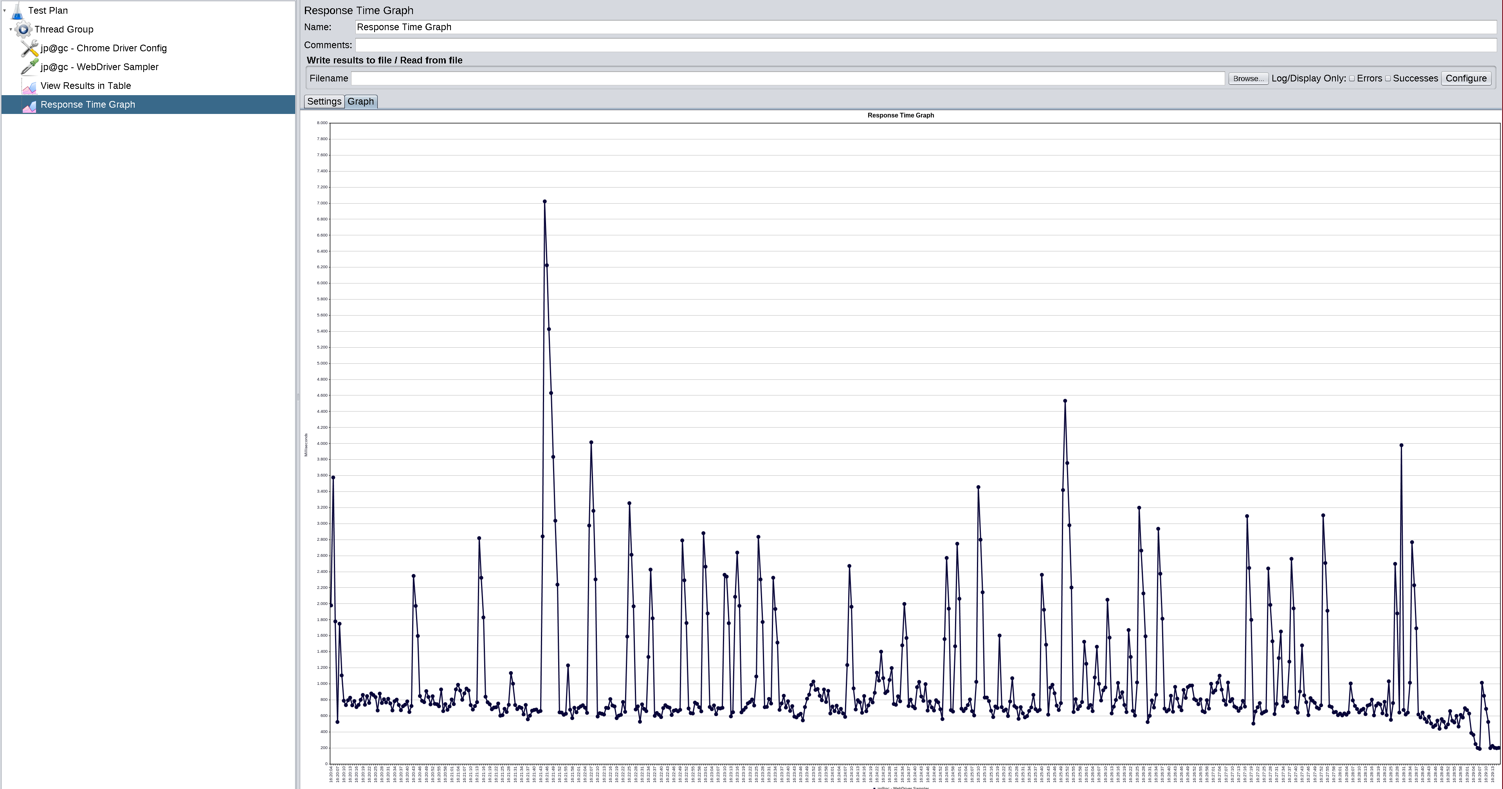The width and height of the screenshot is (1503, 789).
Task: Collapse the Thread Group tree node
Action: pos(11,29)
